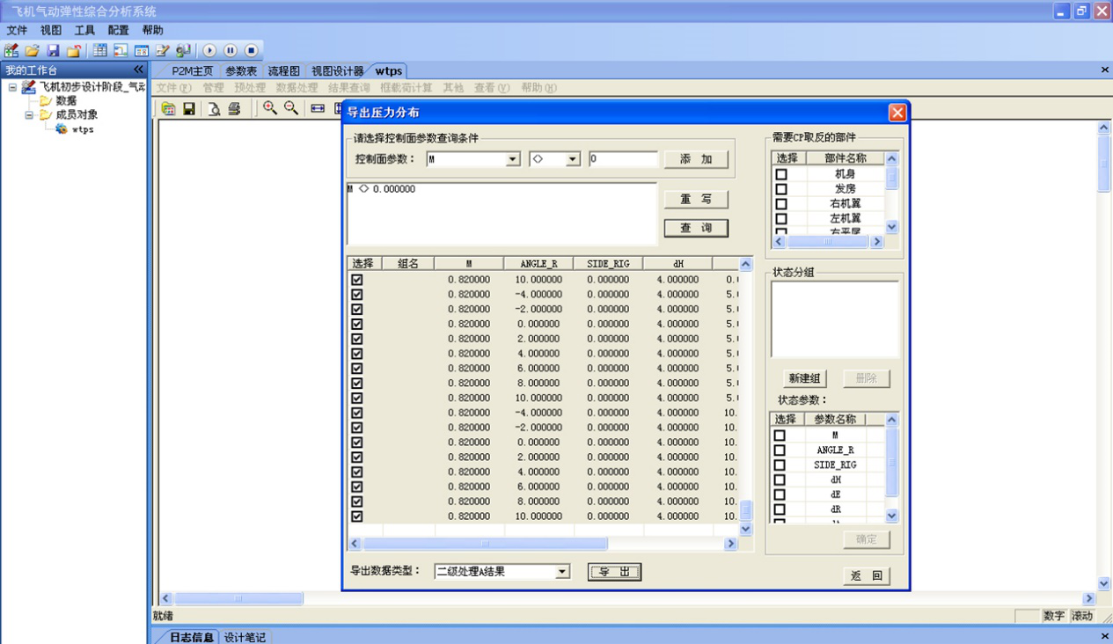Open the 控制面参数 dropdown showing M
This screenshot has height=644, width=1113.
(x=512, y=159)
